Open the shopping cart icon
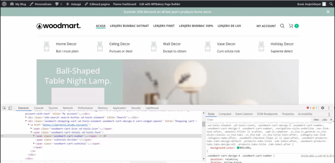 pos(291,26)
